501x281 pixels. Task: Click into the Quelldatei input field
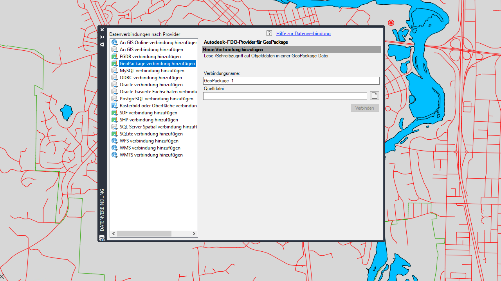[x=285, y=96]
